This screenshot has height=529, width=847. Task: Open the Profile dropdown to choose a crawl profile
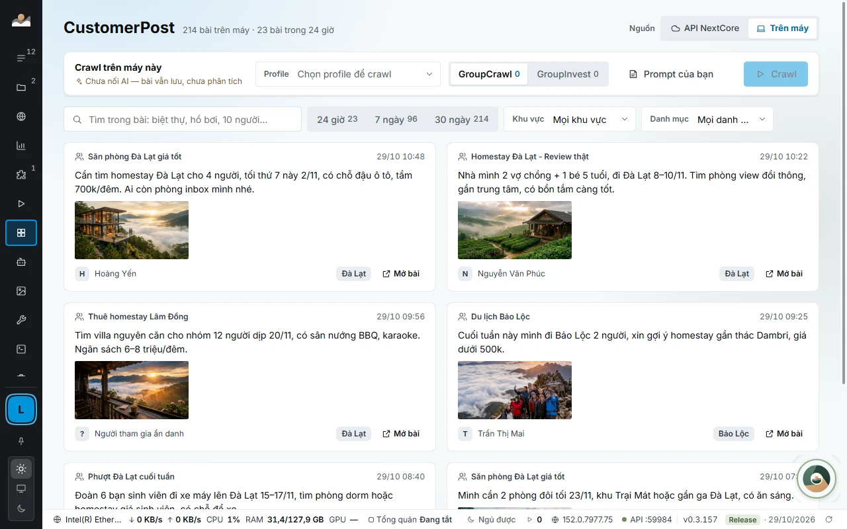click(x=348, y=74)
